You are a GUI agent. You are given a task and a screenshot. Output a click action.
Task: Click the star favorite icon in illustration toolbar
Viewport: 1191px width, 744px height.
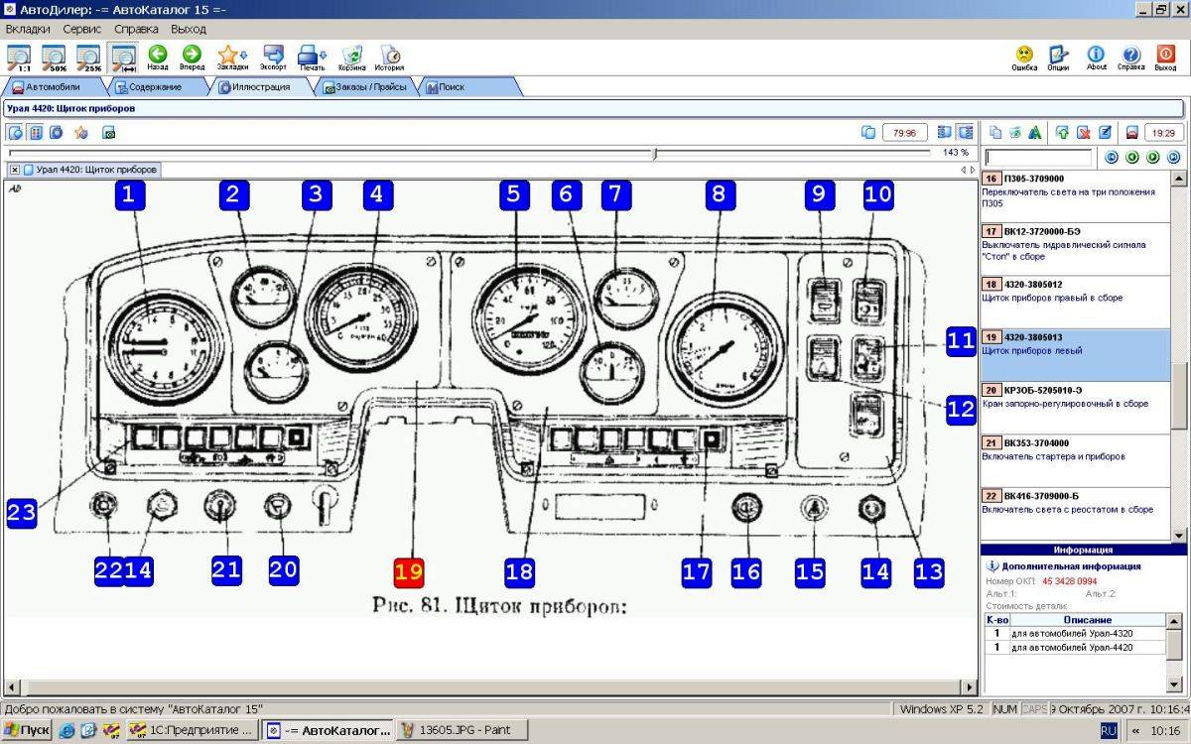[80, 132]
